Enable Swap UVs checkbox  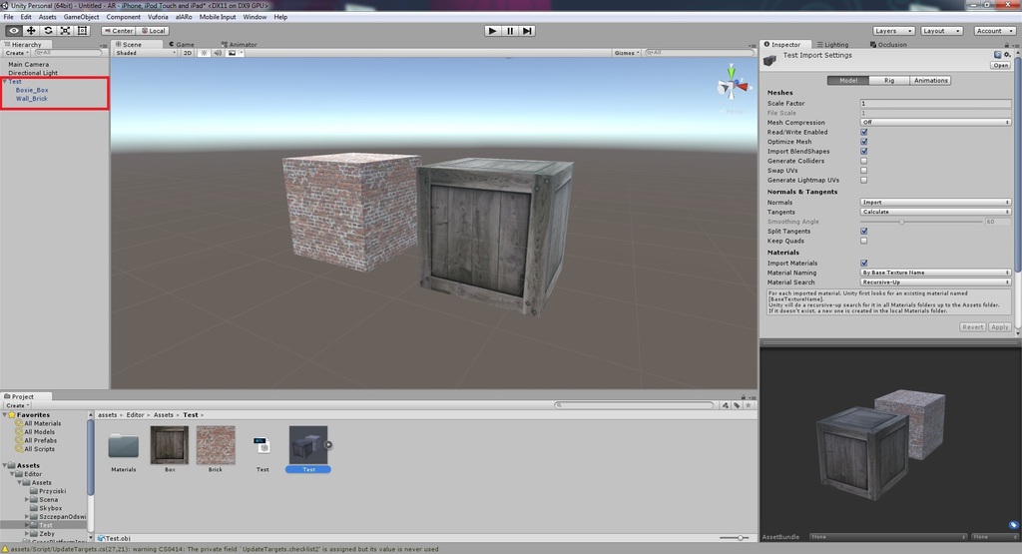pyautogui.click(x=863, y=171)
